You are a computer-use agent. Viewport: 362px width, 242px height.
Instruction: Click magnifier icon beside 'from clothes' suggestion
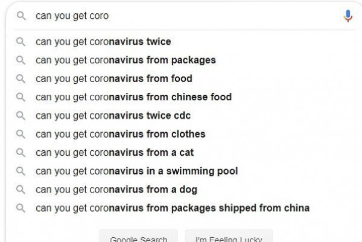click(x=21, y=134)
